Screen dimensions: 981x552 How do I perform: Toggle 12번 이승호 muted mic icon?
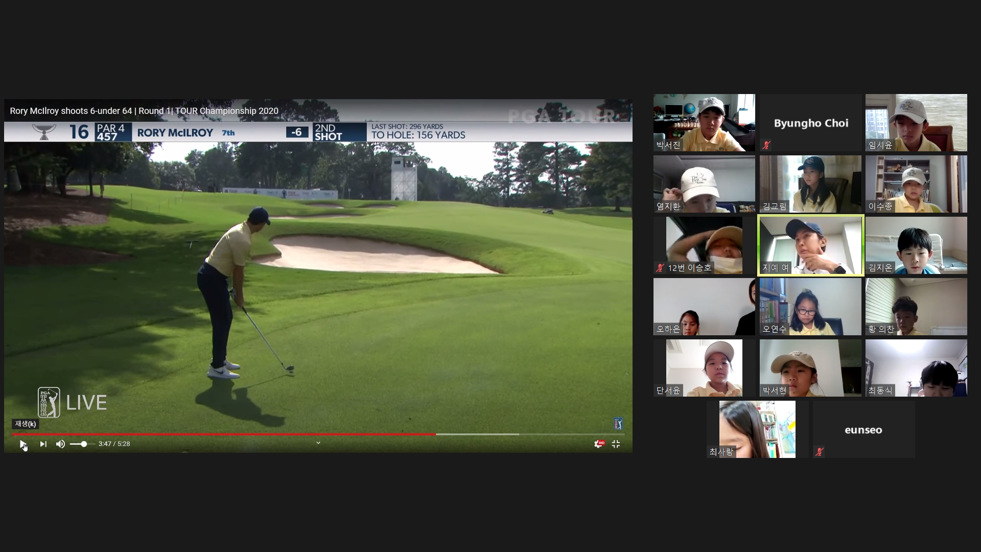tap(660, 268)
